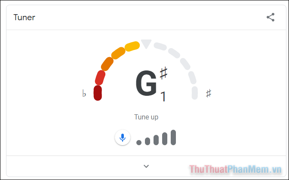
Task: Click the yellow gauge segment near center
Action: point(132,46)
